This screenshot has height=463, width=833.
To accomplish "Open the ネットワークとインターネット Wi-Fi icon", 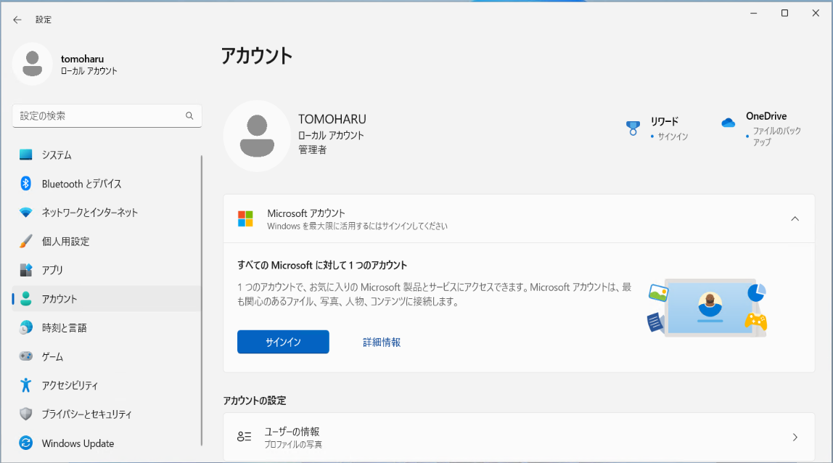I will pos(25,212).
